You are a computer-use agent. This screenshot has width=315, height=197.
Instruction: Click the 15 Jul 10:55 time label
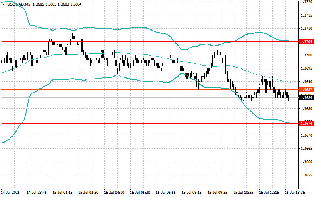pos(243,193)
